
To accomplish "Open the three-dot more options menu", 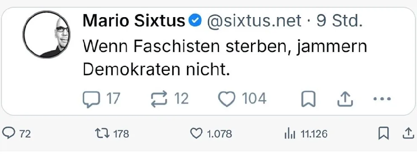I will tap(382, 99).
